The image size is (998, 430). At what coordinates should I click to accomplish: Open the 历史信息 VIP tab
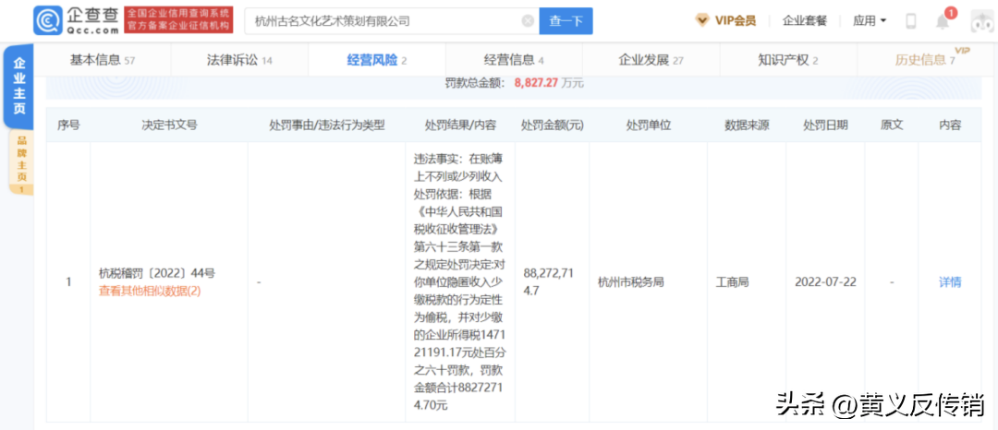(925, 60)
